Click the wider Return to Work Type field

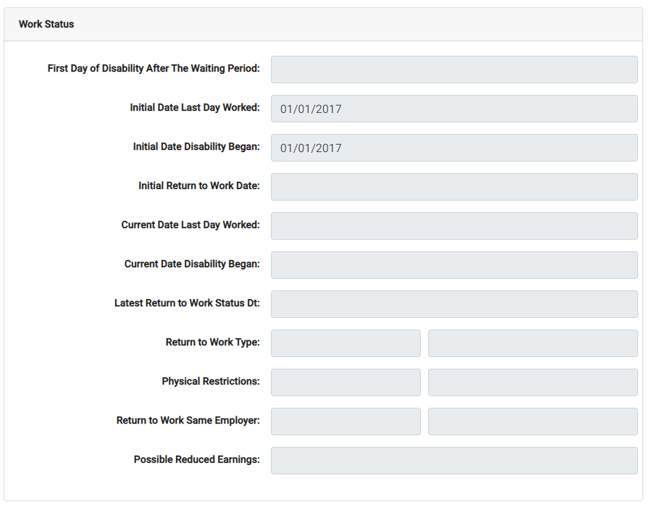[x=532, y=343]
